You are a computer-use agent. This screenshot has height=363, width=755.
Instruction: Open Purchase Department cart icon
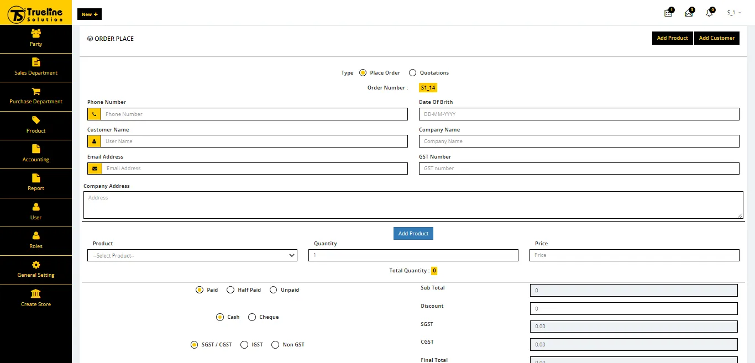pos(36,92)
